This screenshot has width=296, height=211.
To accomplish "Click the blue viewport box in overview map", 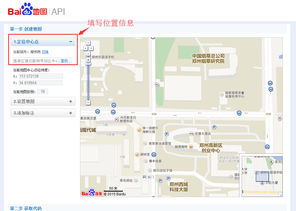I will pos(262,177).
